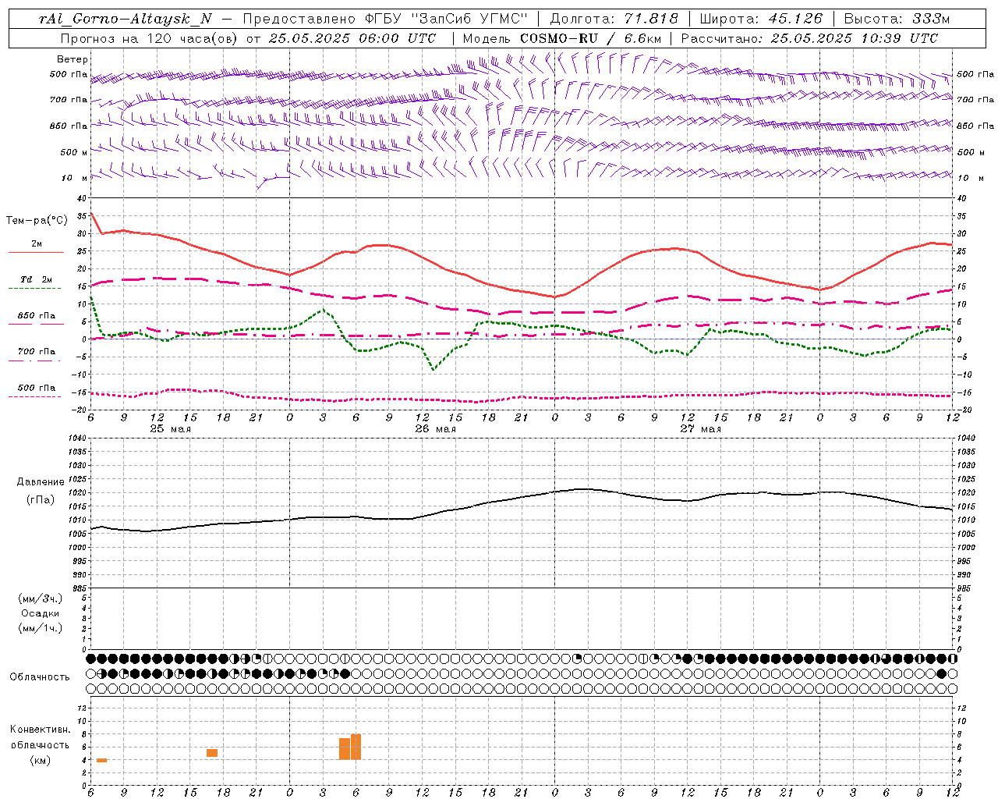Click the "(мм/3ч.)" precipitation unit label
998x799 pixels.
41,598
